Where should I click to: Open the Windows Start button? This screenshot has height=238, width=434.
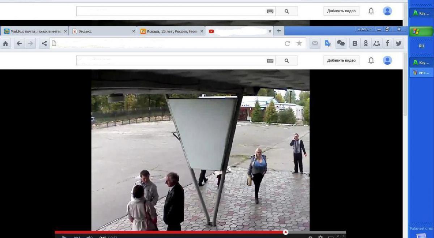coord(421,32)
